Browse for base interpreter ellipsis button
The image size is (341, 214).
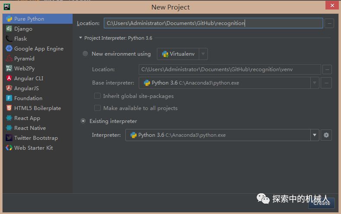[x=326, y=83]
